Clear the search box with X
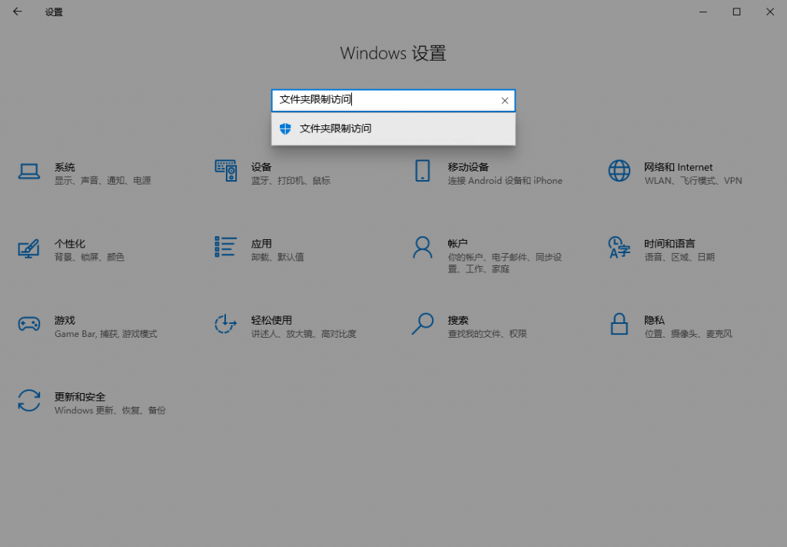 [x=504, y=101]
